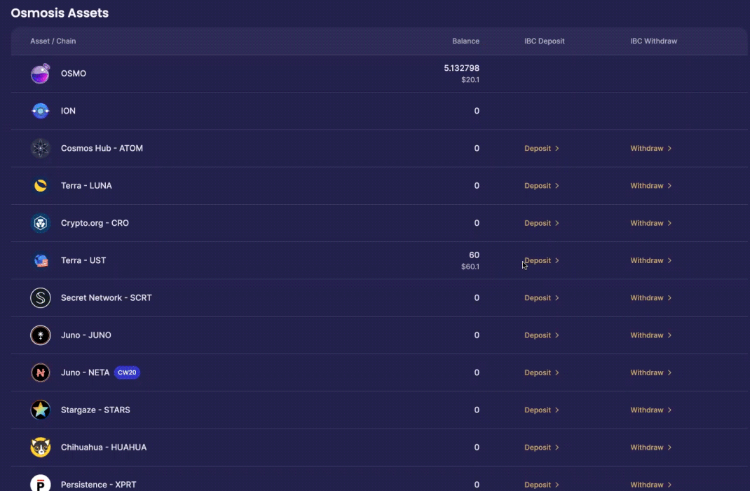Click the OSMO balance 5.132798
The image size is (750, 491).
pos(462,68)
